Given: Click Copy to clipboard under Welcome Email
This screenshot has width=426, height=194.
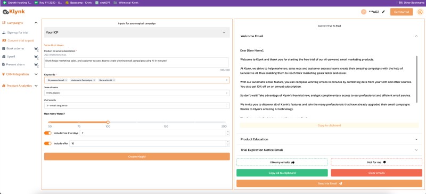Looking at the screenshot, I should click(x=329, y=125).
